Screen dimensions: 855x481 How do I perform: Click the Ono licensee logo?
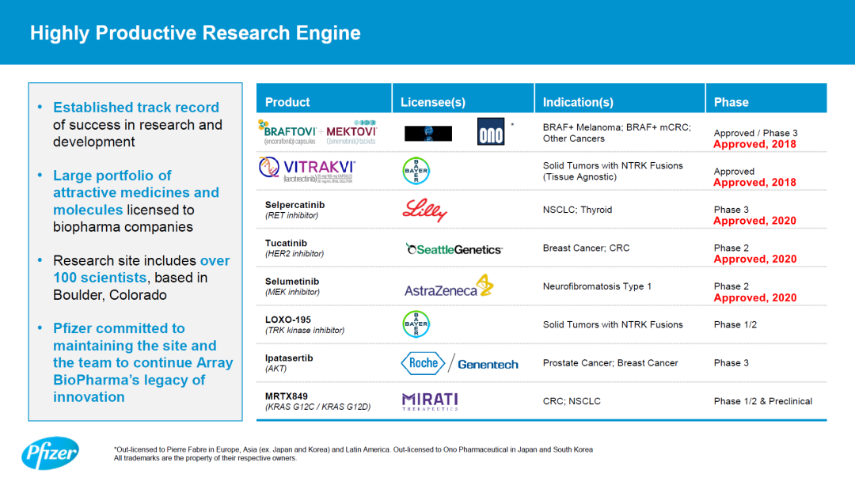(x=491, y=131)
